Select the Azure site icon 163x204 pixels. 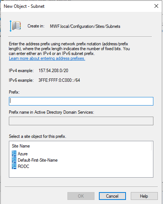[x=14, y=153]
